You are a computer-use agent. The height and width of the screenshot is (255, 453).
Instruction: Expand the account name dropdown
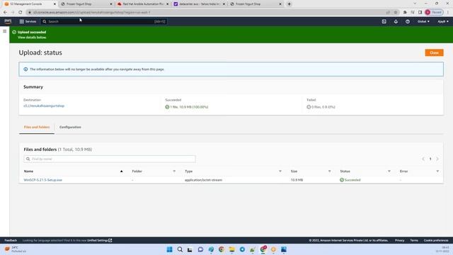(443, 21)
